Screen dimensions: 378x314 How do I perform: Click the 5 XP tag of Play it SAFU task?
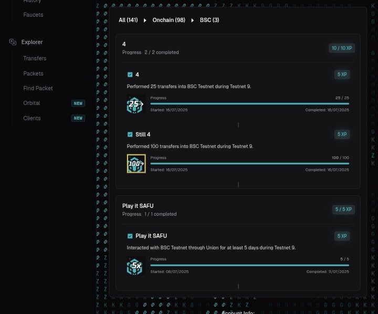342,236
